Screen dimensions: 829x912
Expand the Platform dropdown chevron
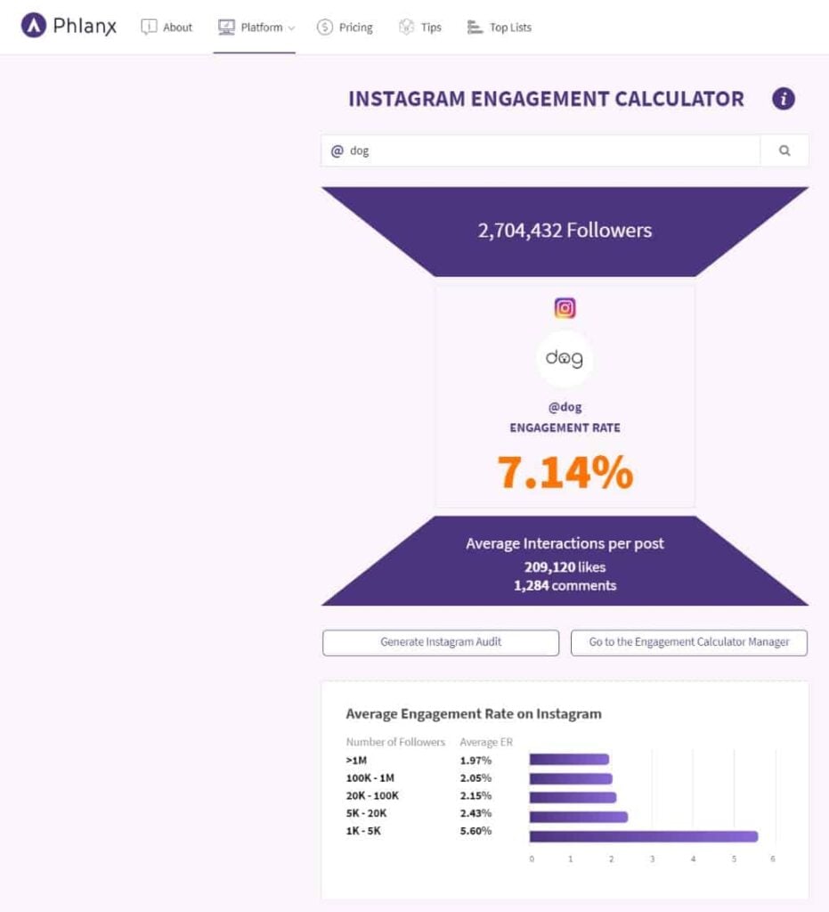point(291,28)
